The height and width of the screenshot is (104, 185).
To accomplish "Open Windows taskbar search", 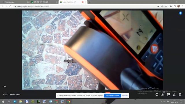I will (9, 101).
